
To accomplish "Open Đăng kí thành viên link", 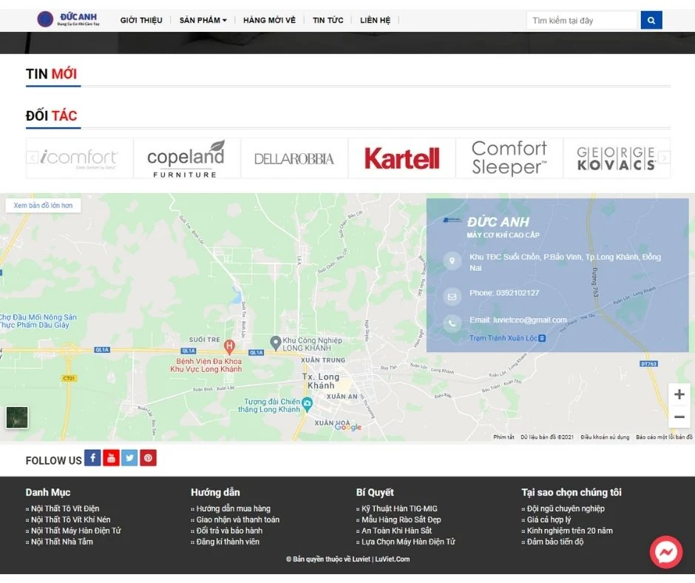I will pyautogui.click(x=228, y=542).
